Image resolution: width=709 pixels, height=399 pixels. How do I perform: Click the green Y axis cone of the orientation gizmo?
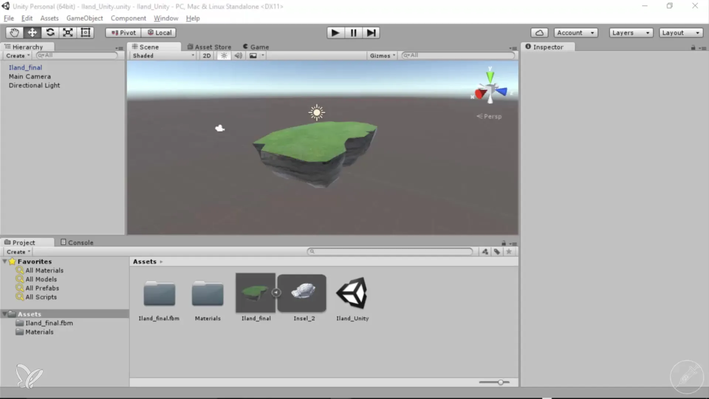tap(490, 76)
